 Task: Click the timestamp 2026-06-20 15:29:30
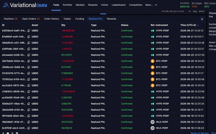coord(192,85)
